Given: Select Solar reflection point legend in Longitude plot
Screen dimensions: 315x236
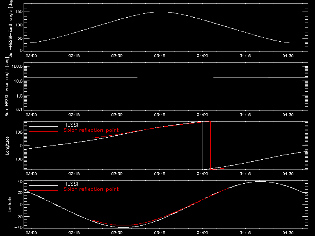Looking at the screenshot, I should 91,130.
